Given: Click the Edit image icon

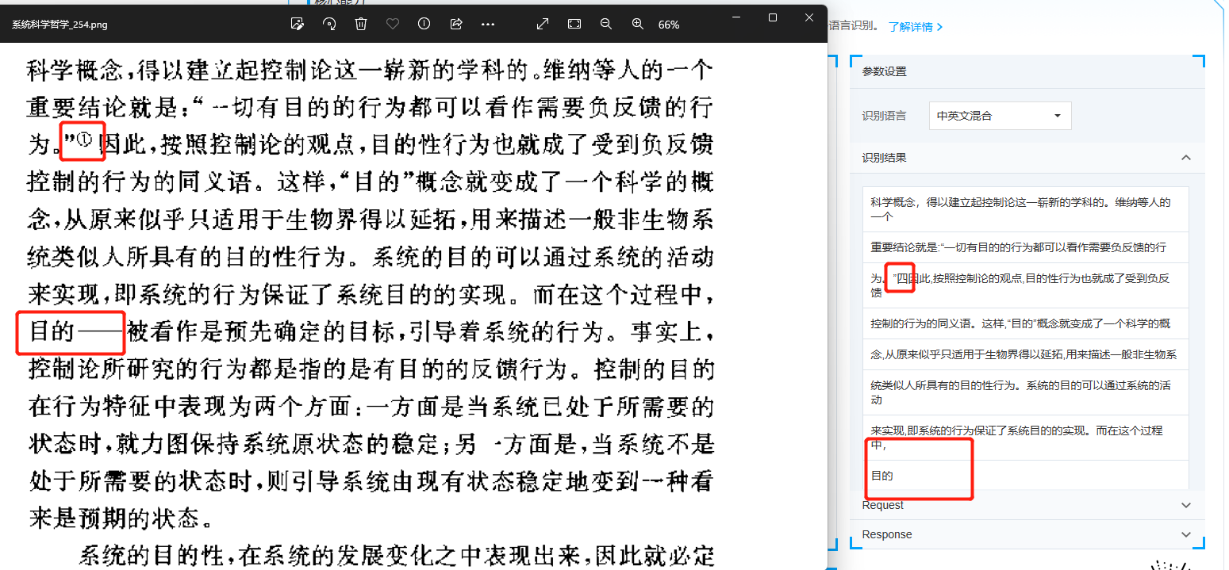Looking at the screenshot, I should 298,25.
